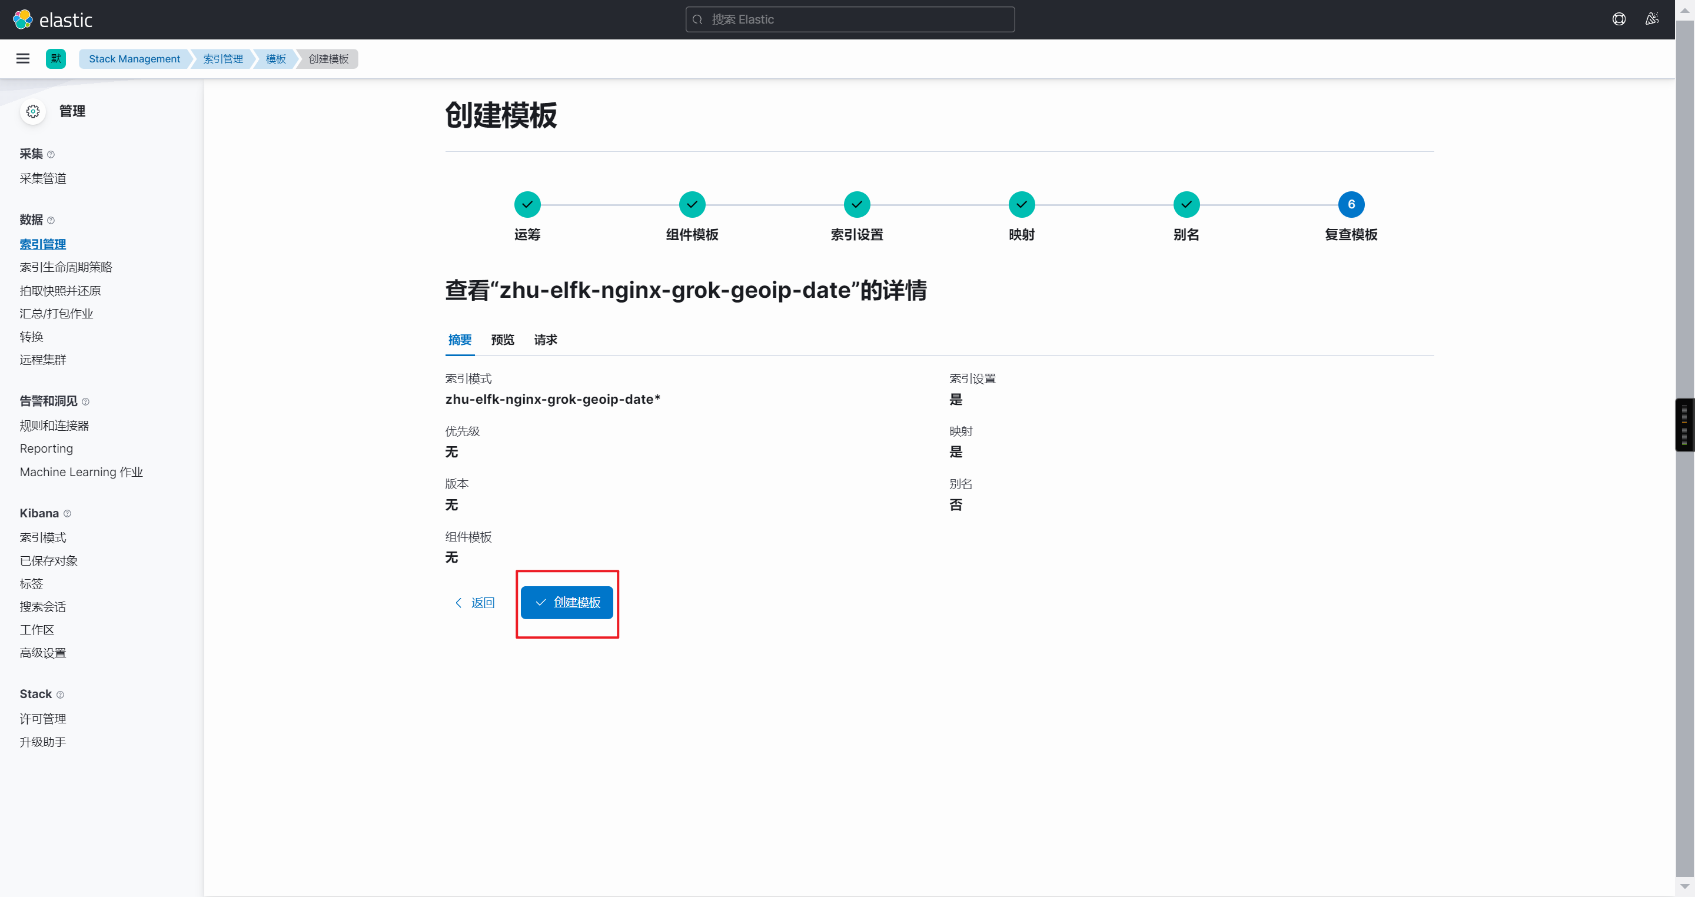
Task: Open Machine Learning 作业 in the sidebar
Action: (81, 473)
